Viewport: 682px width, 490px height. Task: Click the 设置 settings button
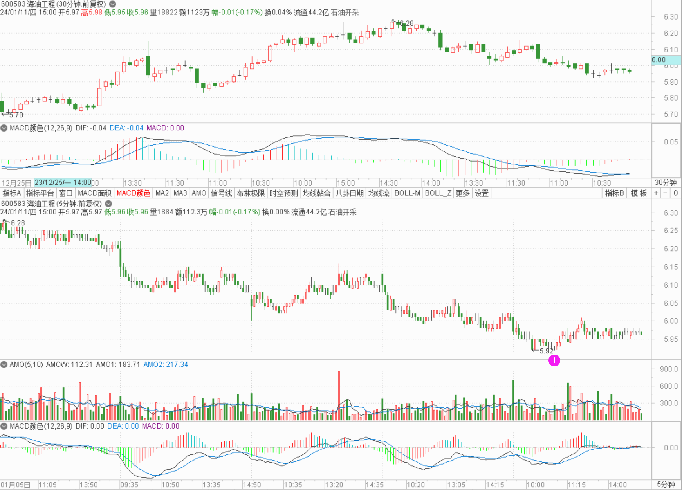(x=482, y=193)
